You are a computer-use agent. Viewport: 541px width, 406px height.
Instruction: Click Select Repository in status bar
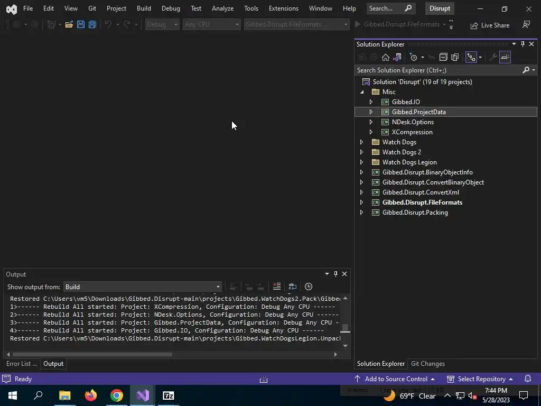click(480, 379)
